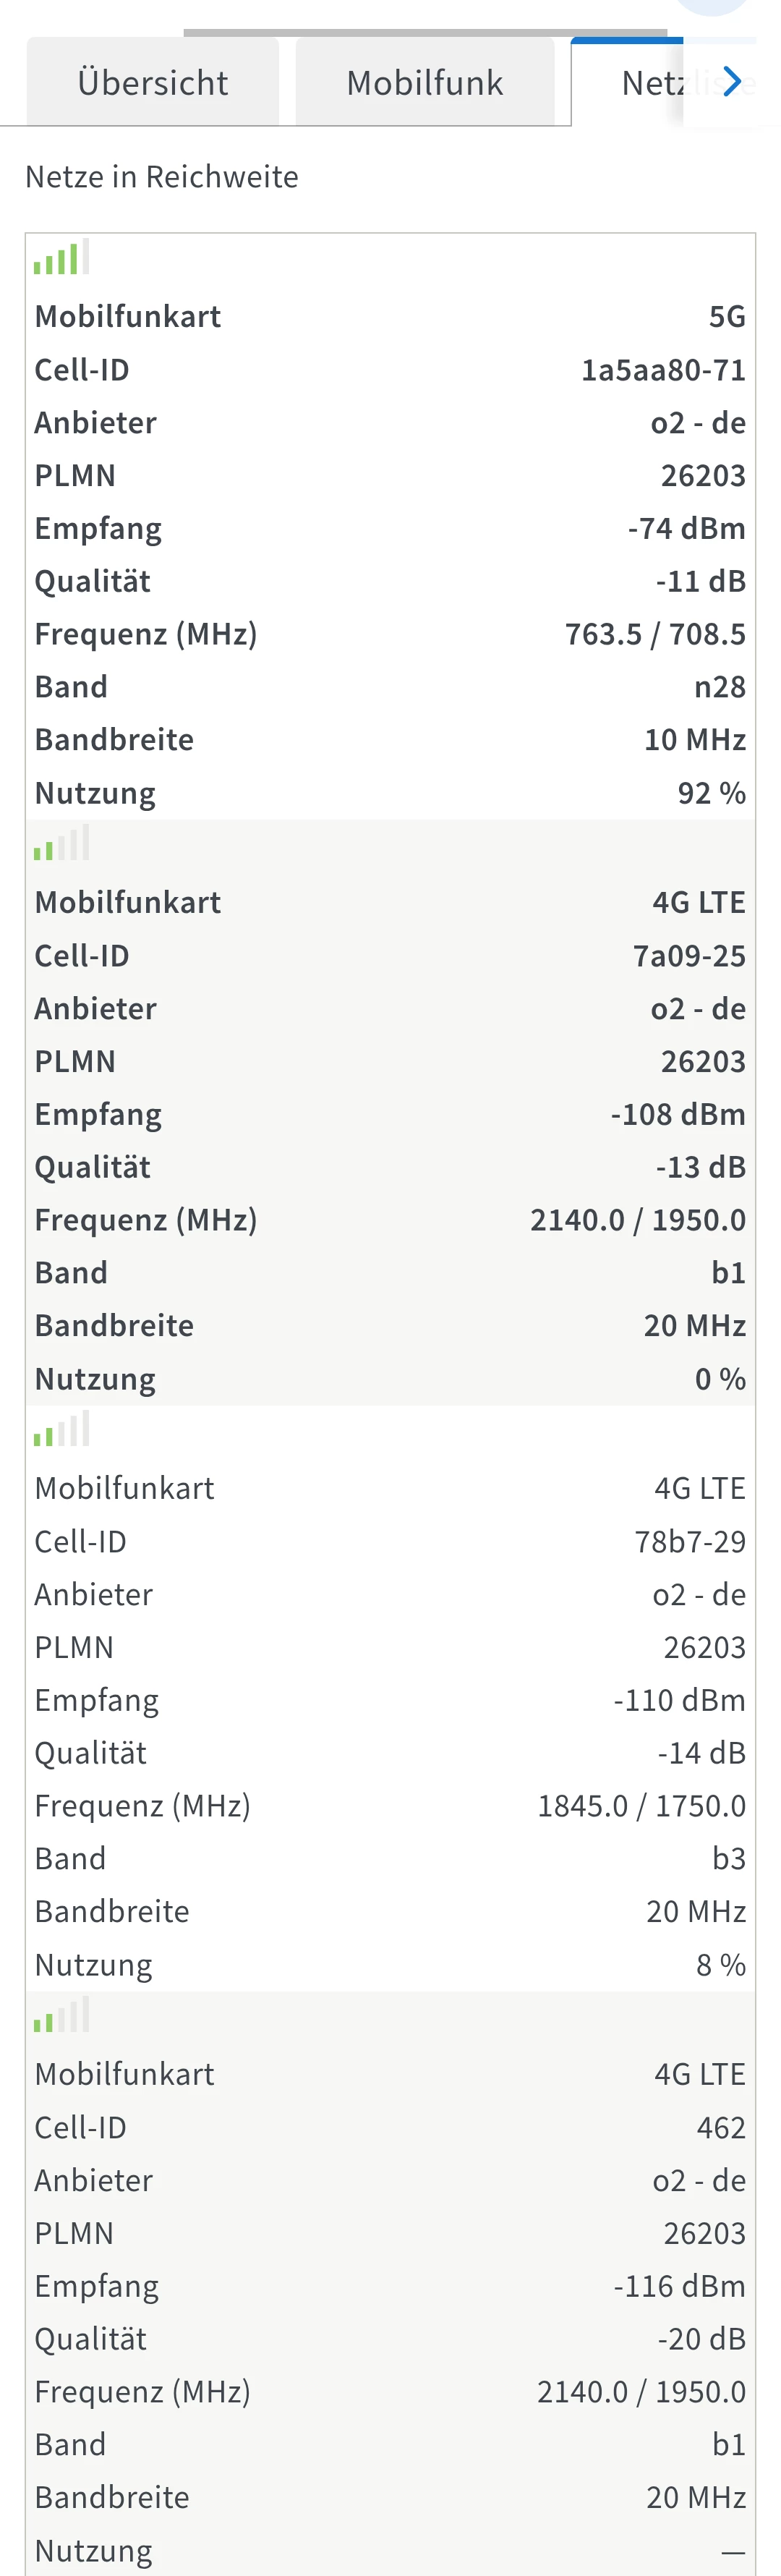Click the band value n28
This screenshot has width=781, height=2576.
click(719, 687)
